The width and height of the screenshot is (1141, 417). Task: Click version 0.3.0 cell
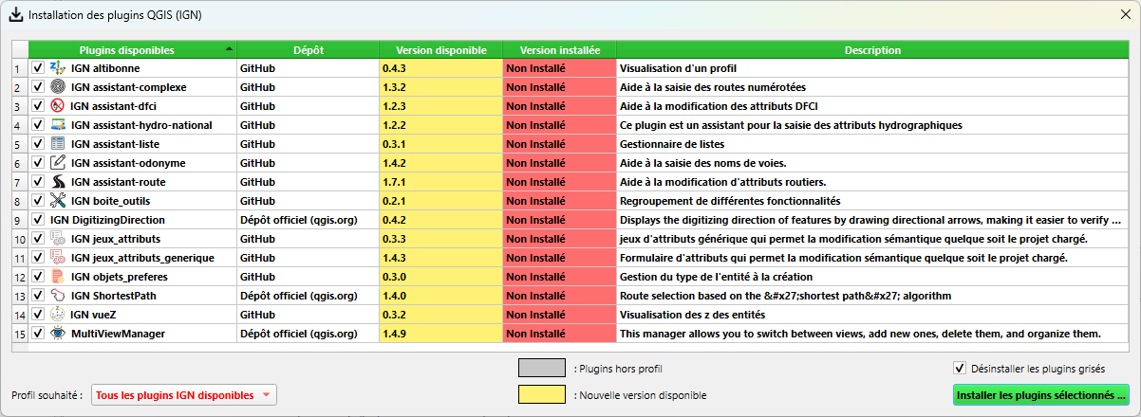(441, 277)
